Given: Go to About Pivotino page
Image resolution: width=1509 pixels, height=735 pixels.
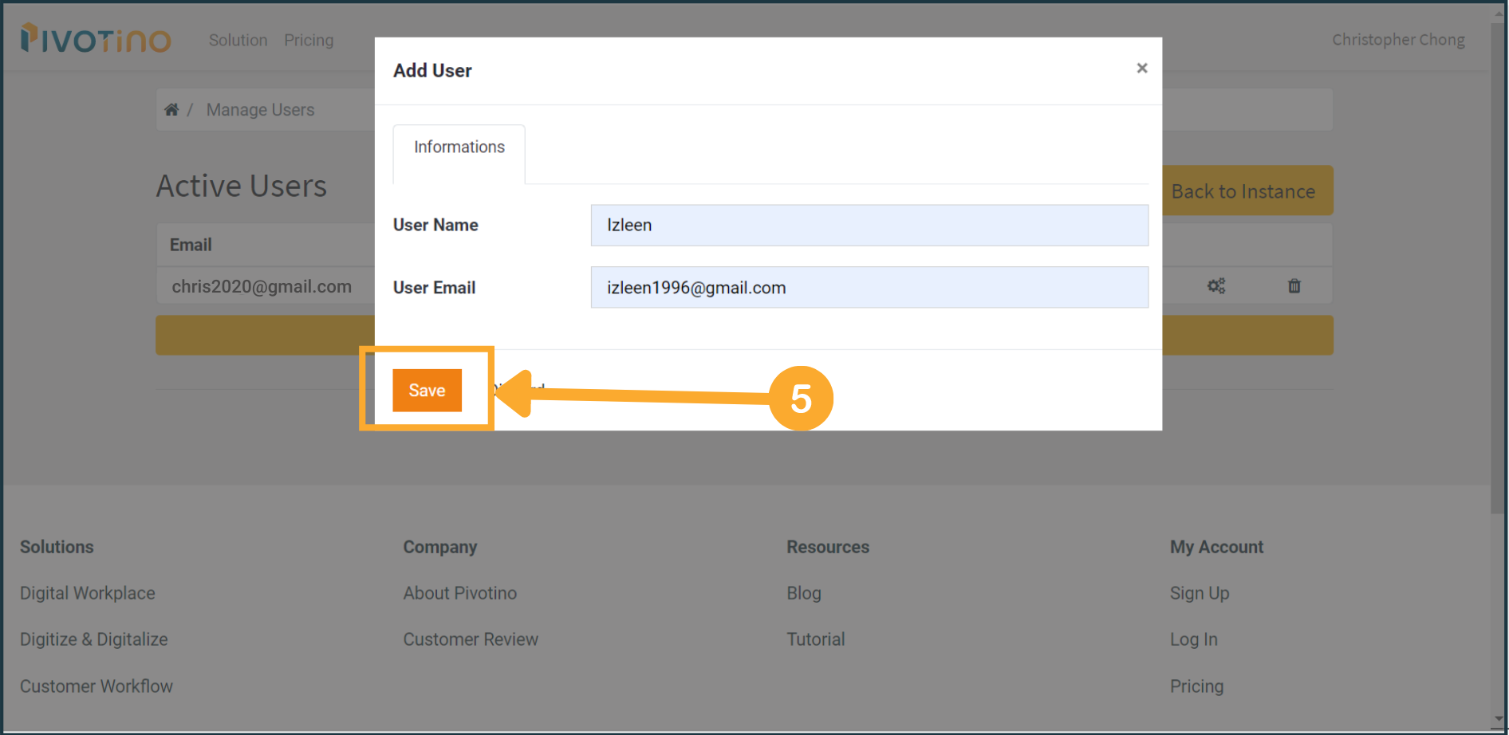Looking at the screenshot, I should point(459,593).
